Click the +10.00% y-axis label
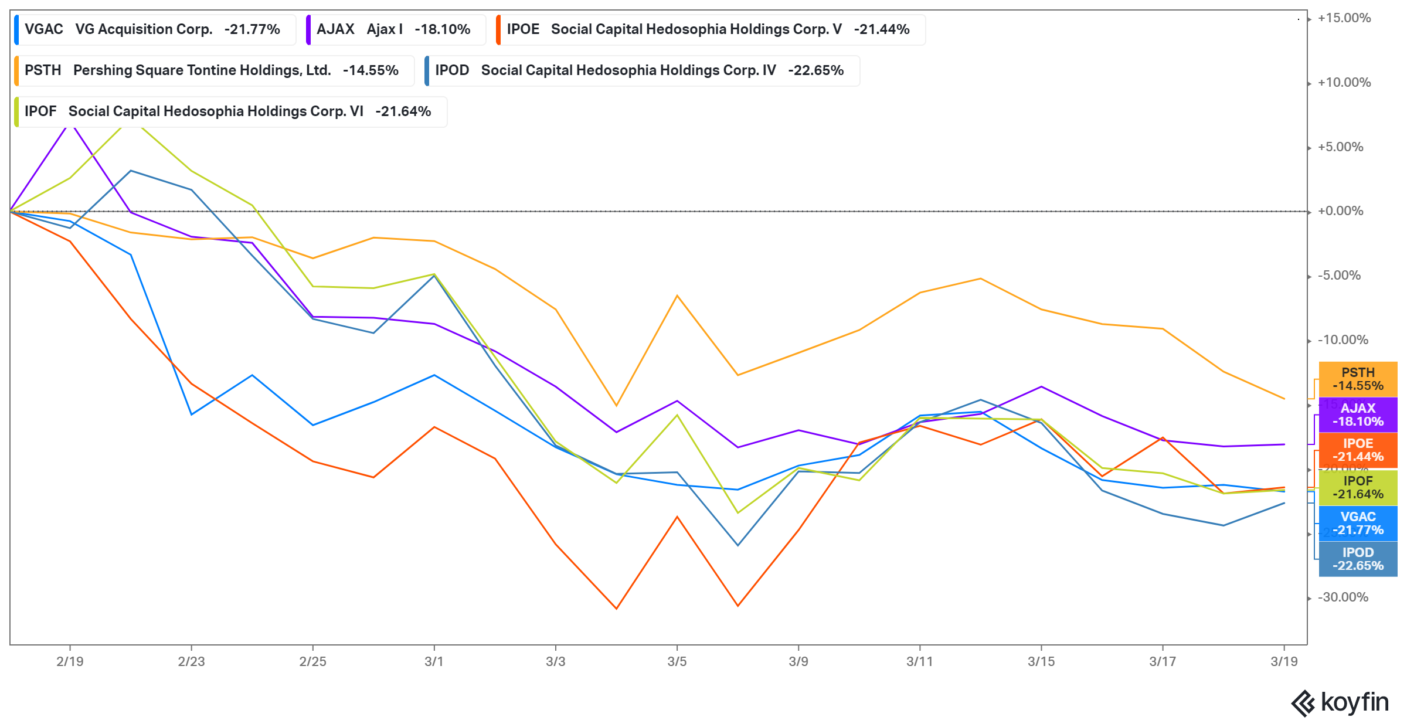The image size is (1407, 727). [1344, 83]
